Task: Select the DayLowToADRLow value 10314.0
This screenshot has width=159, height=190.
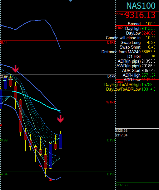Action: click(x=149, y=89)
